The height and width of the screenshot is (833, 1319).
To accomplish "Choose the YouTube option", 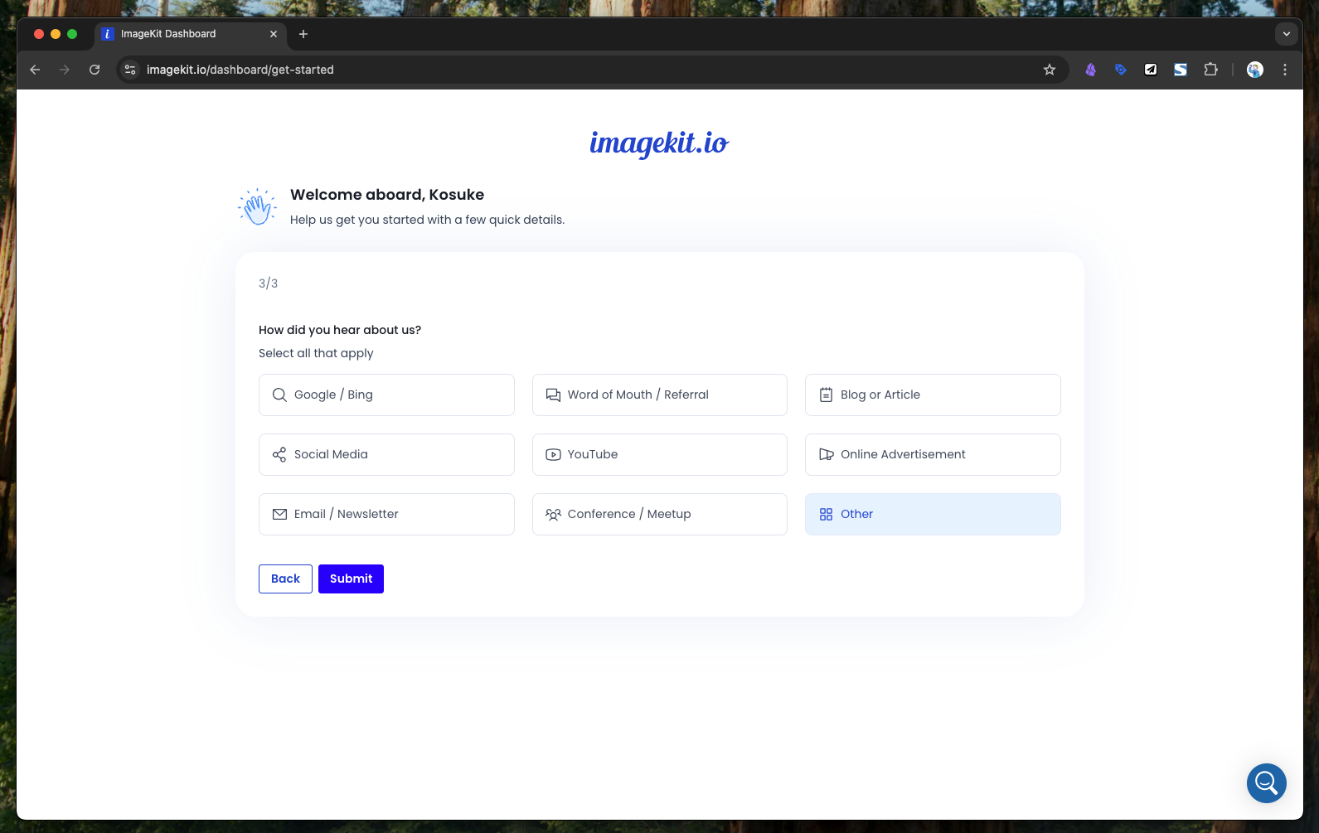I will coord(659,454).
